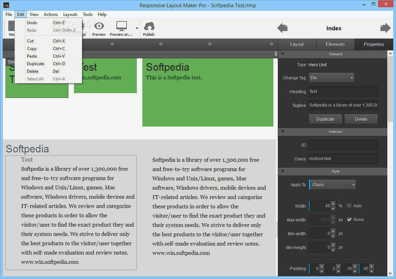396x279 pixels.
Task: Click the Heading input field containing Test
Action: 343,91
